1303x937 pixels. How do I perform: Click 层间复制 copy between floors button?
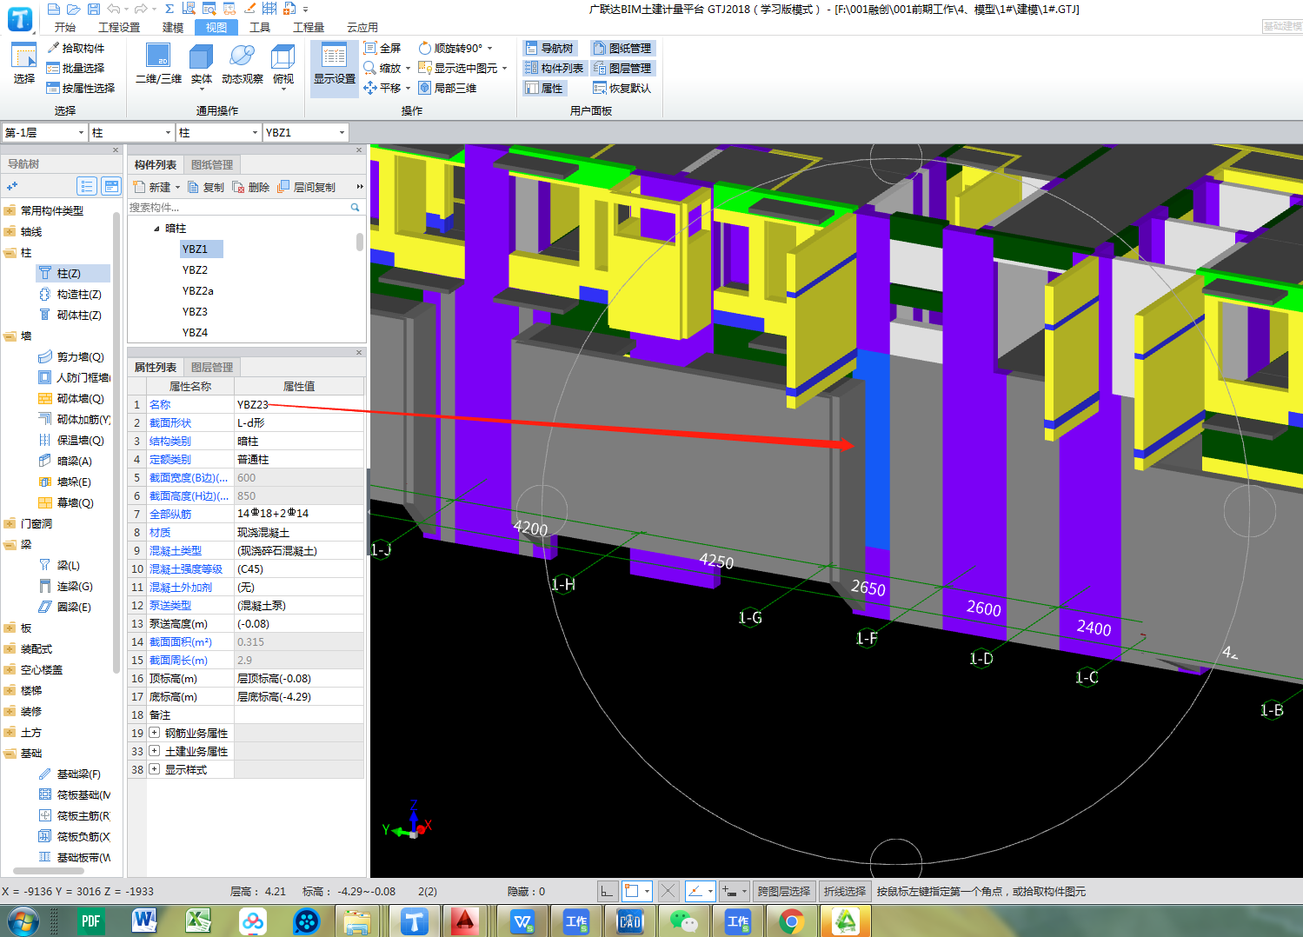click(x=306, y=187)
